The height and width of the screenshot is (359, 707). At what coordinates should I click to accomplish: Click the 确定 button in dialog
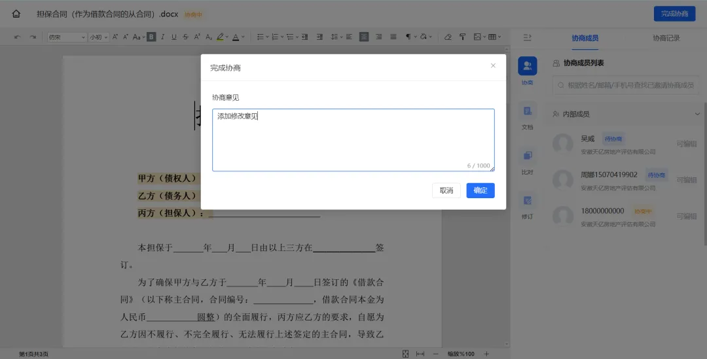pos(480,190)
